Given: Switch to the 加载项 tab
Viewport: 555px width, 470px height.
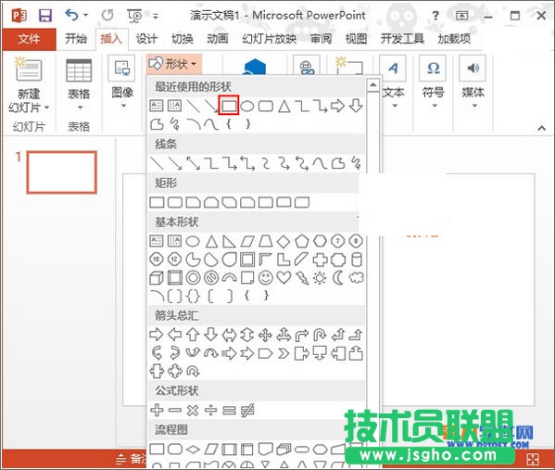Looking at the screenshot, I should (454, 38).
